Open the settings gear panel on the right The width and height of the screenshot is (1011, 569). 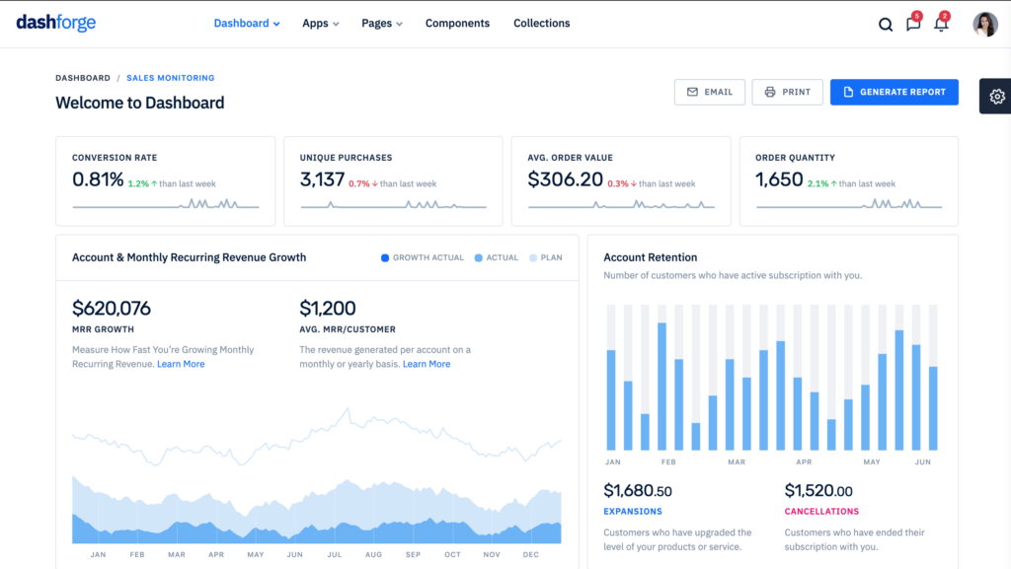click(x=996, y=96)
